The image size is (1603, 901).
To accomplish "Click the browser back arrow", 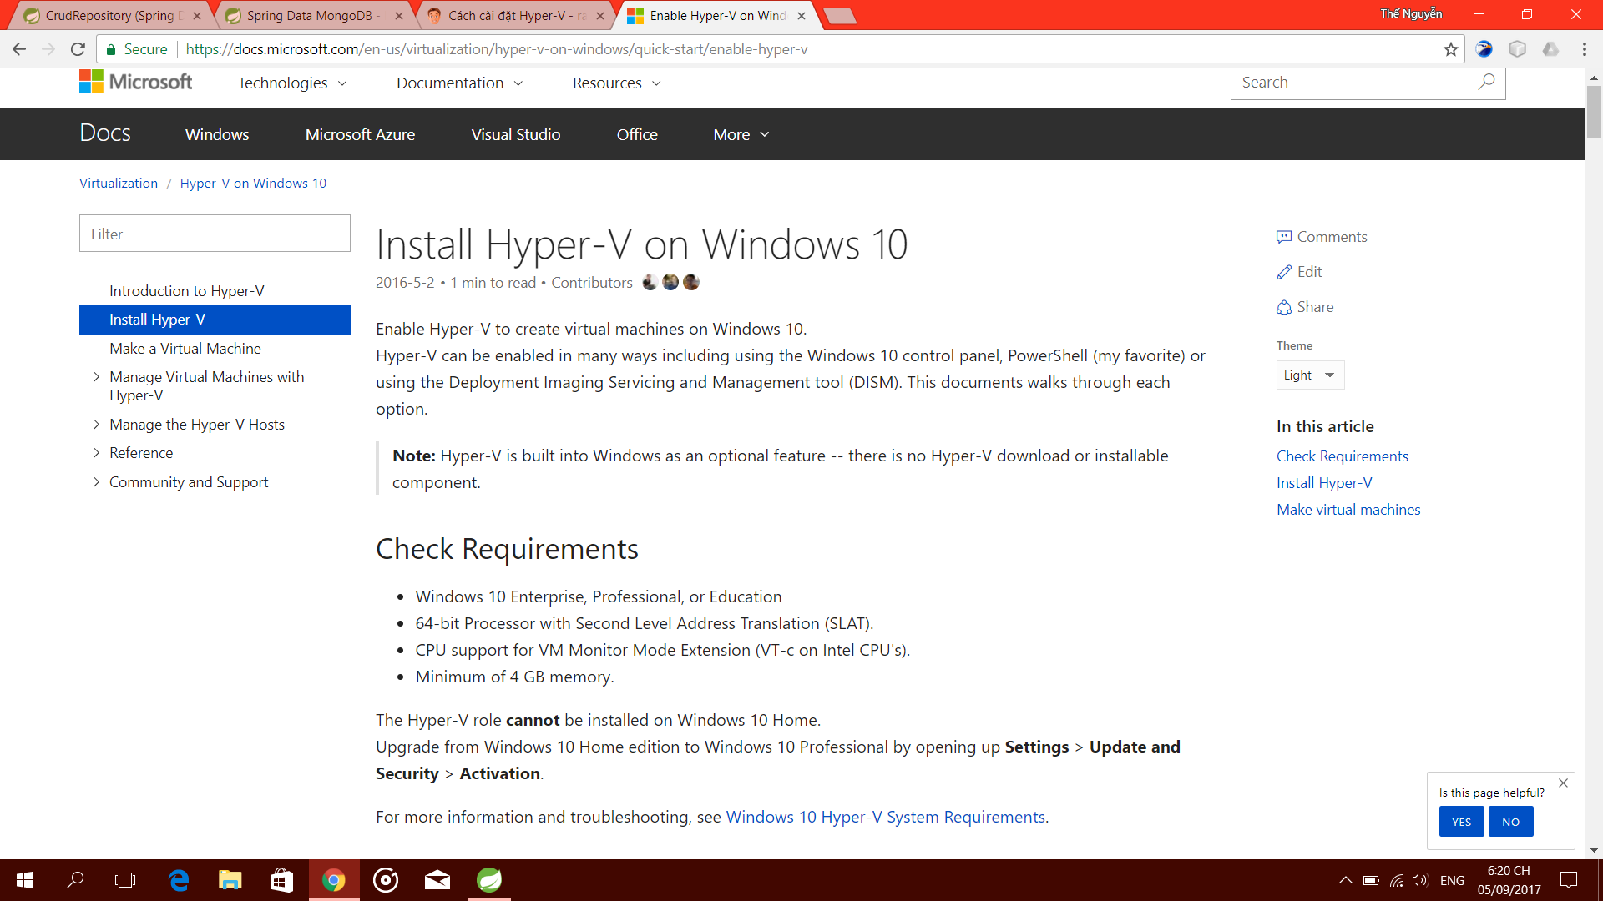I will coord(19,49).
